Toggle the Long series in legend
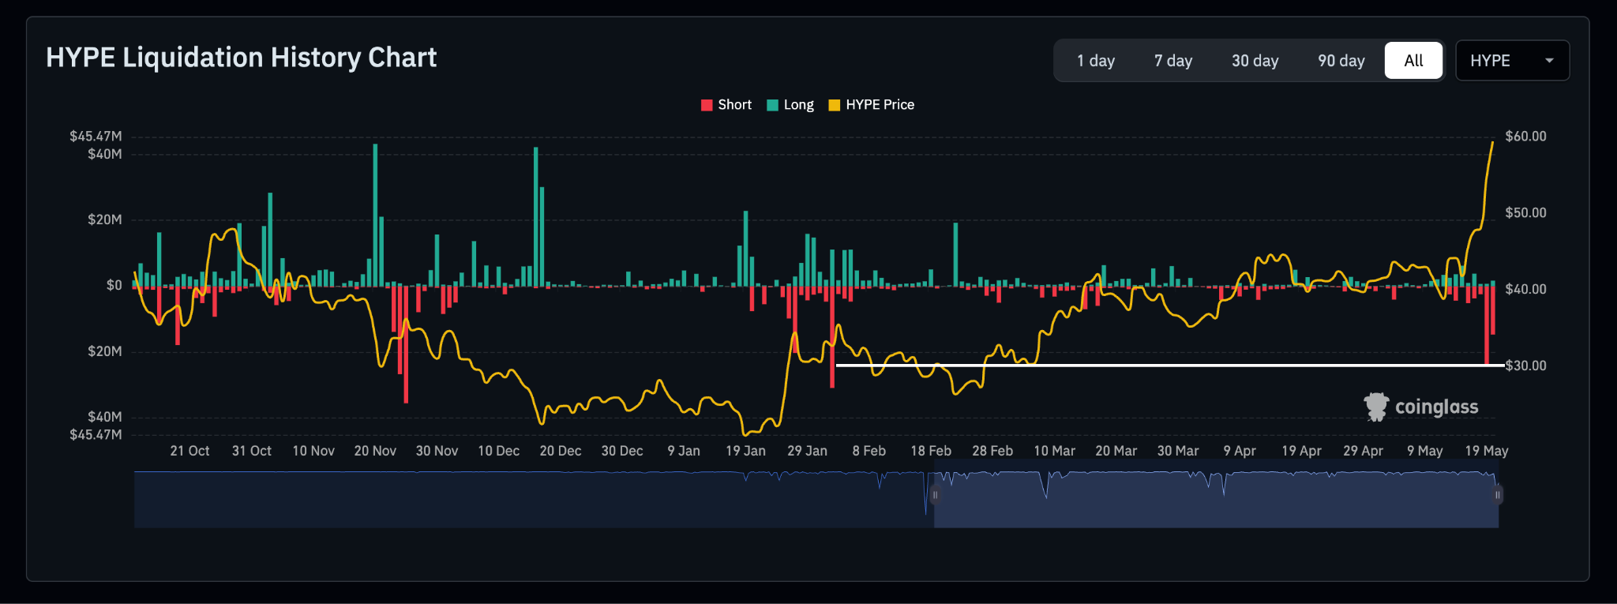 tap(790, 105)
